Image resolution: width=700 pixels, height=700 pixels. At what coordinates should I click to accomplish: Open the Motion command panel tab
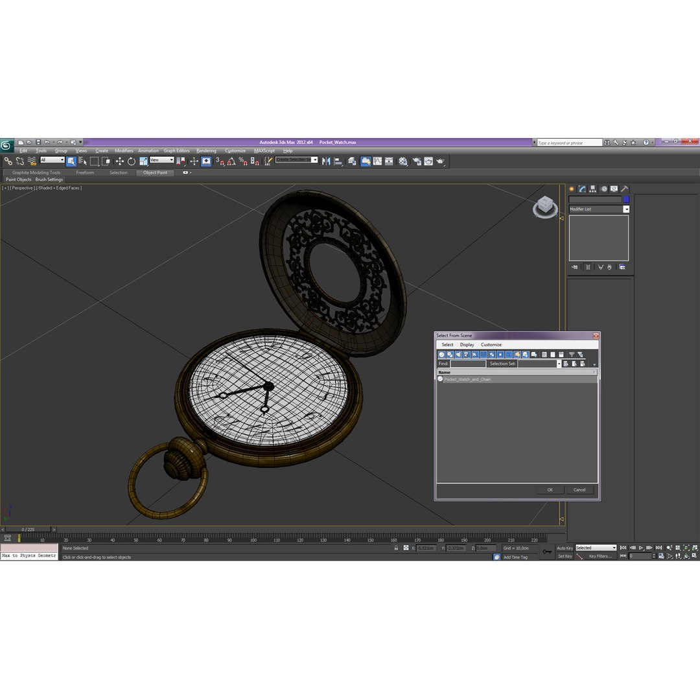(x=603, y=189)
